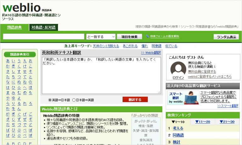
Task: Open trending keyword 似ている
Action: coord(171,46)
